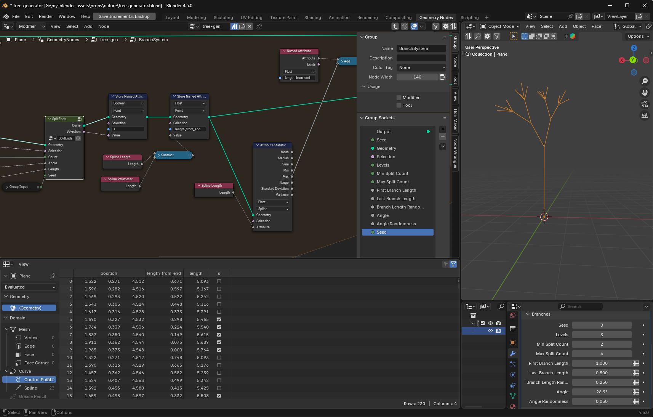Open the Color Tag dropdown
653x417 pixels.
click(x=421, y=67)
